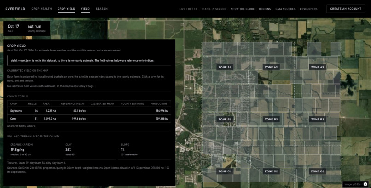Open the Data Sources page
The image size is (371, 188).
[x=285, y=9]
